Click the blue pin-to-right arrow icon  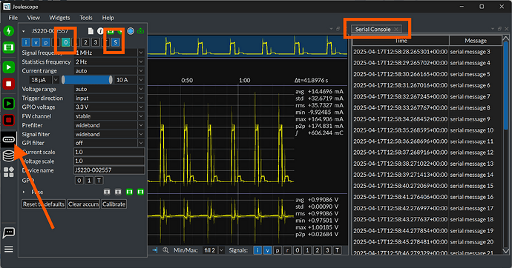pyautogui.click(x=155, y=250)
